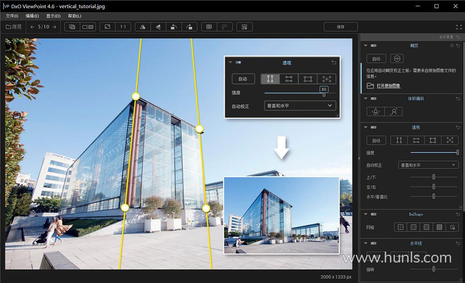Collapse the ReShape section triangle

point(365,214)
